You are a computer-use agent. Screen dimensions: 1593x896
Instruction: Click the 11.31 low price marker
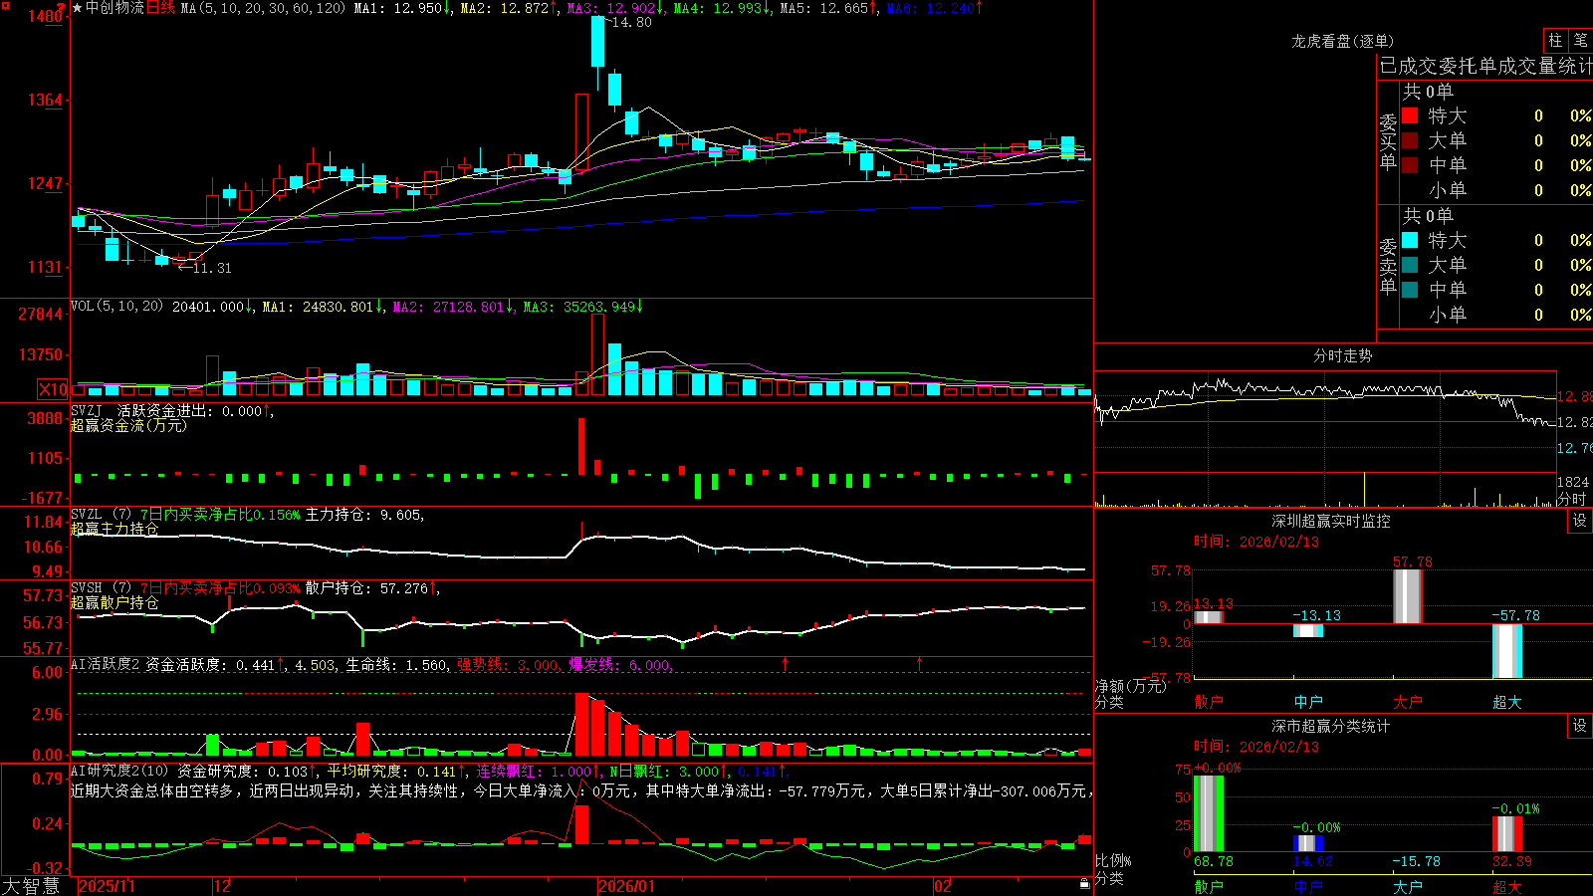pyautogui.click(x=211, y=268)
